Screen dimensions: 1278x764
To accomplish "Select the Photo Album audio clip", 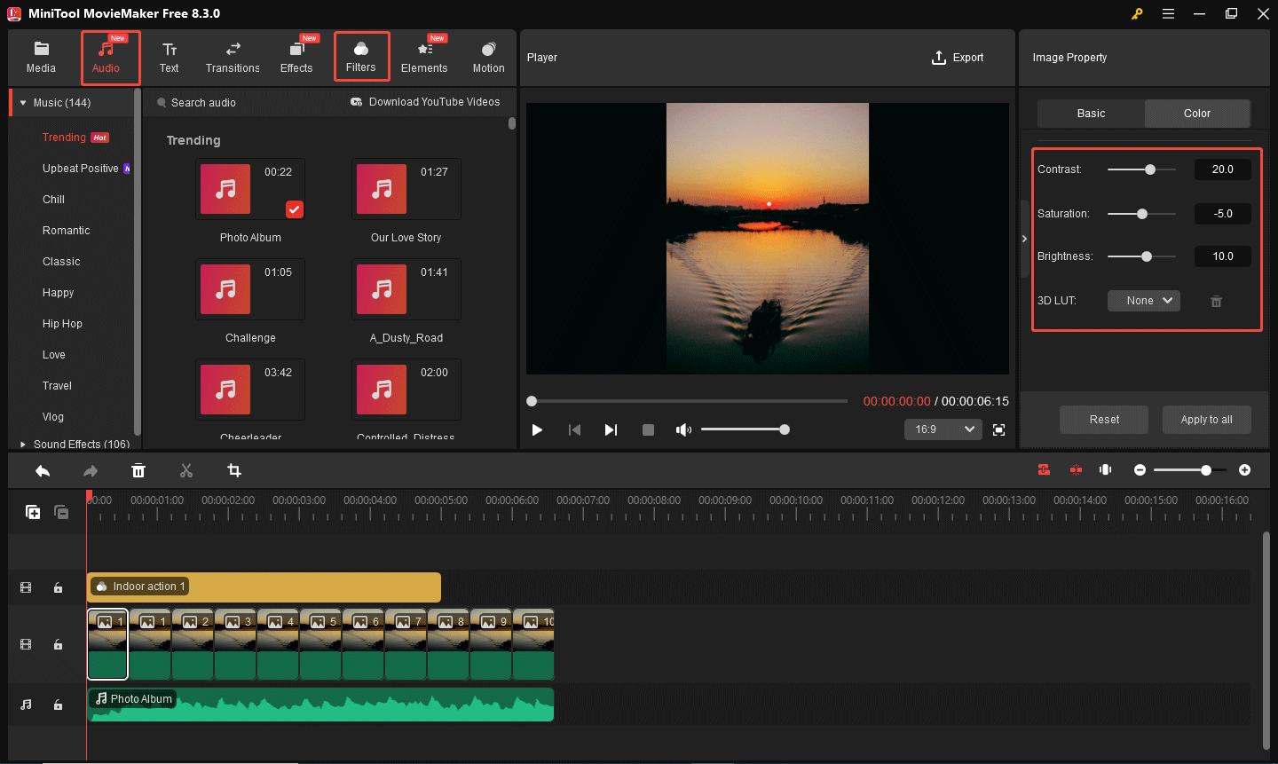I will 320,705.
